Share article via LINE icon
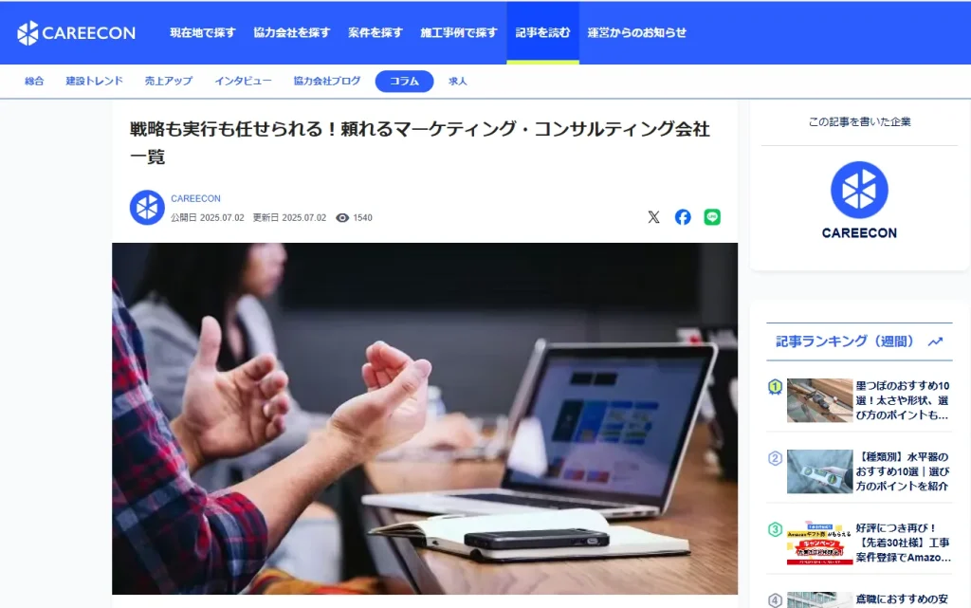The width and height of the screenshot is (971, 608). point(712,217)
